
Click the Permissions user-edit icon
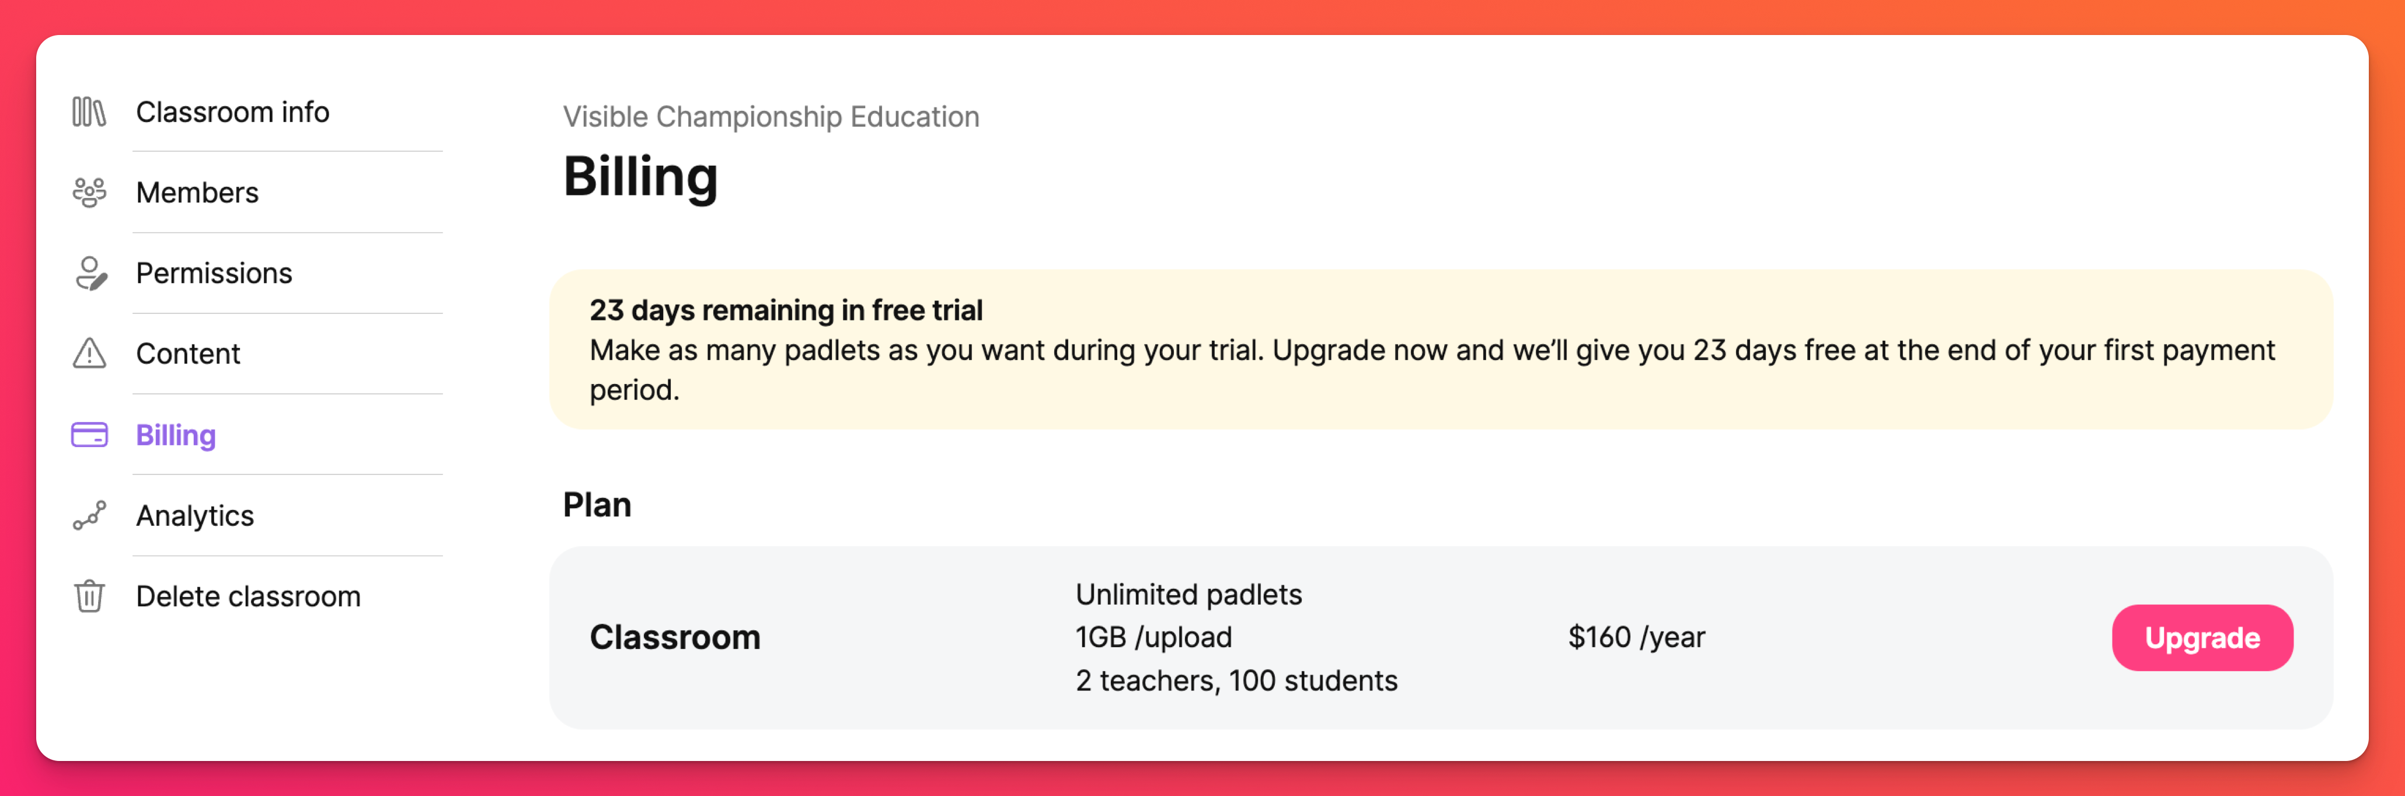[x=90, y=274]
